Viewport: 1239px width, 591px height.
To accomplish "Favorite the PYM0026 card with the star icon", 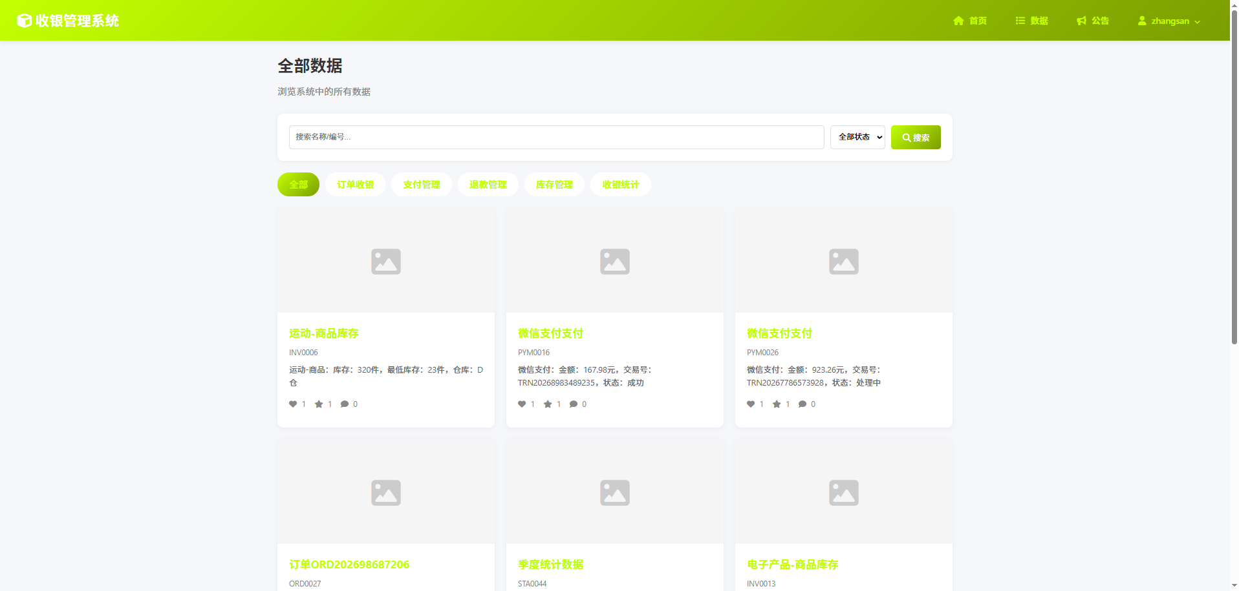I will [777, 404].
